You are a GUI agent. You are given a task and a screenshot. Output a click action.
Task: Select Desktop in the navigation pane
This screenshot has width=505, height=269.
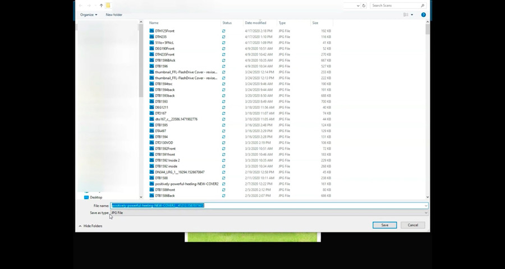[96, 197]
